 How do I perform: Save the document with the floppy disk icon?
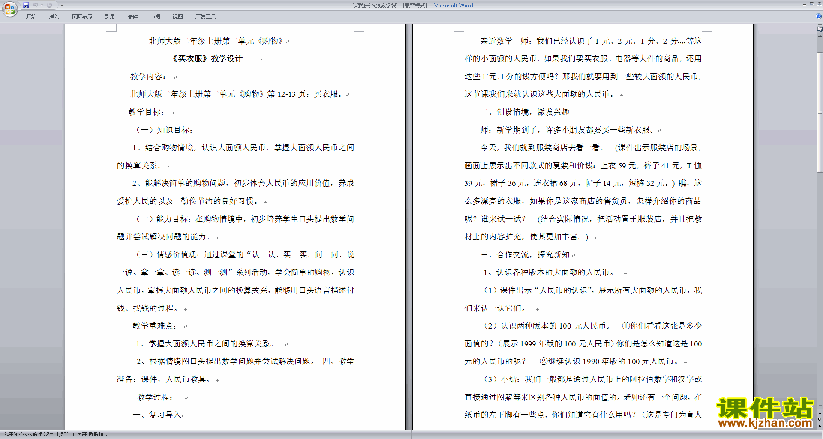(x=26, y=5)
